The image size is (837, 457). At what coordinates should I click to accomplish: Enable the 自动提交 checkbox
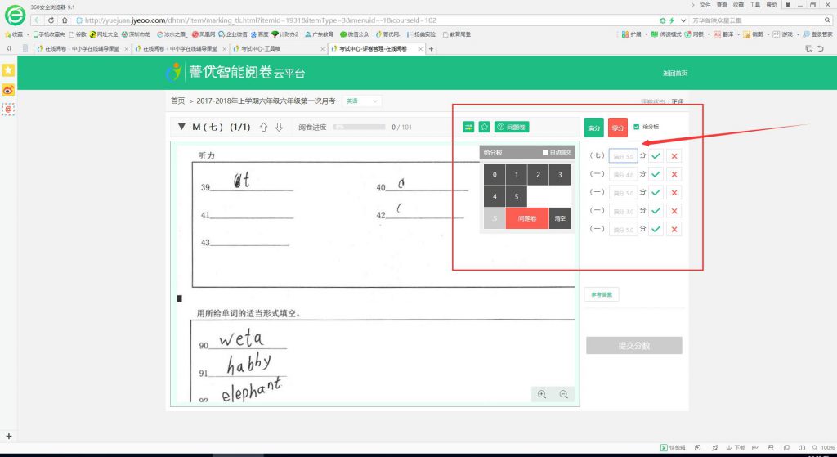click(545, 152)
